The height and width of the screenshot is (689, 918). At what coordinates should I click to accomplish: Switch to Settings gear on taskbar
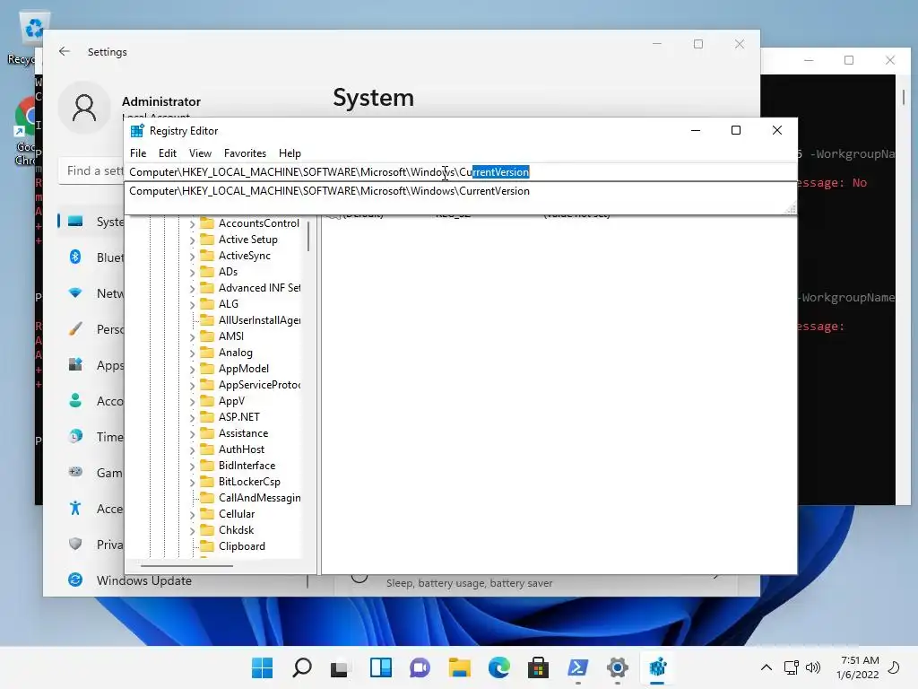(617, 667)
